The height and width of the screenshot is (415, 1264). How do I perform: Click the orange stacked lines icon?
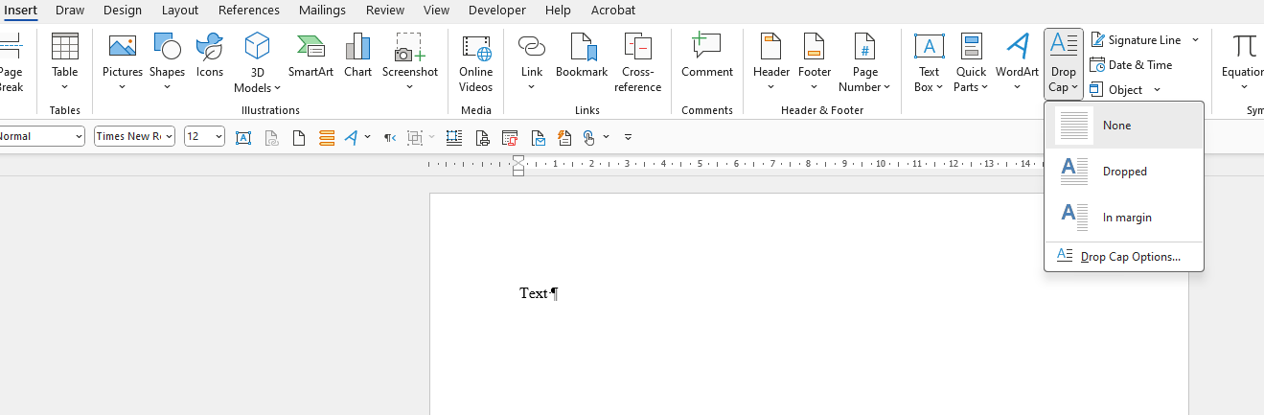327,137
